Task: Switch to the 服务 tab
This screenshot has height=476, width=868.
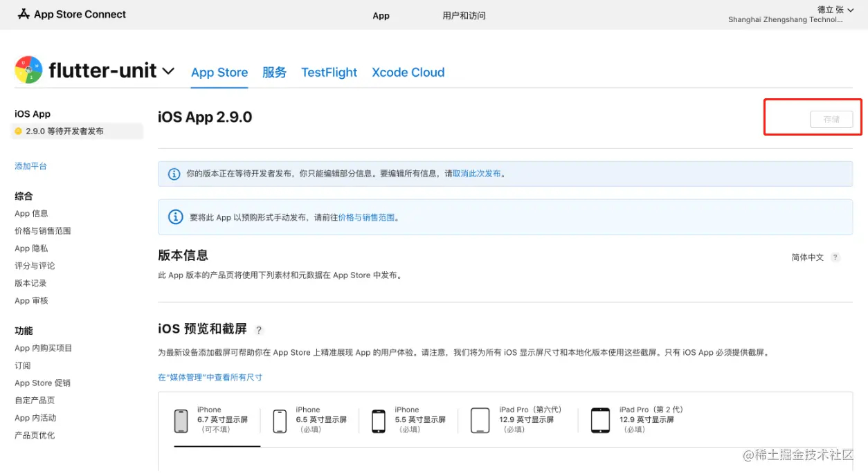Action: click(274, 73)
